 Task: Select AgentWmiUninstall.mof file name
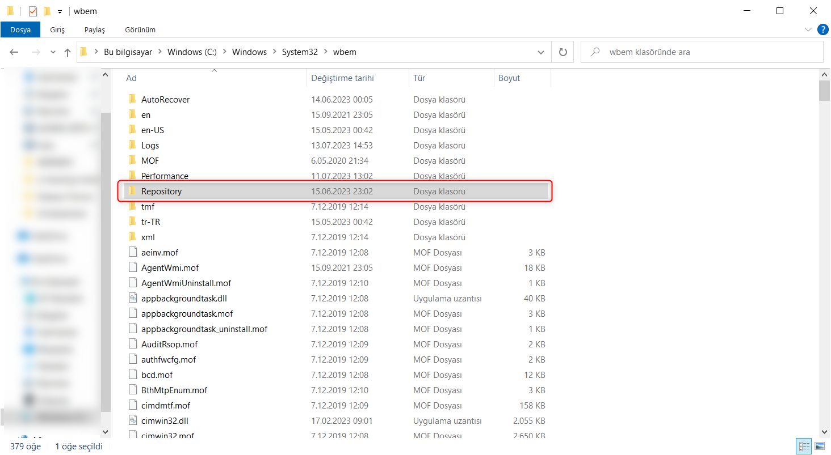186,283
